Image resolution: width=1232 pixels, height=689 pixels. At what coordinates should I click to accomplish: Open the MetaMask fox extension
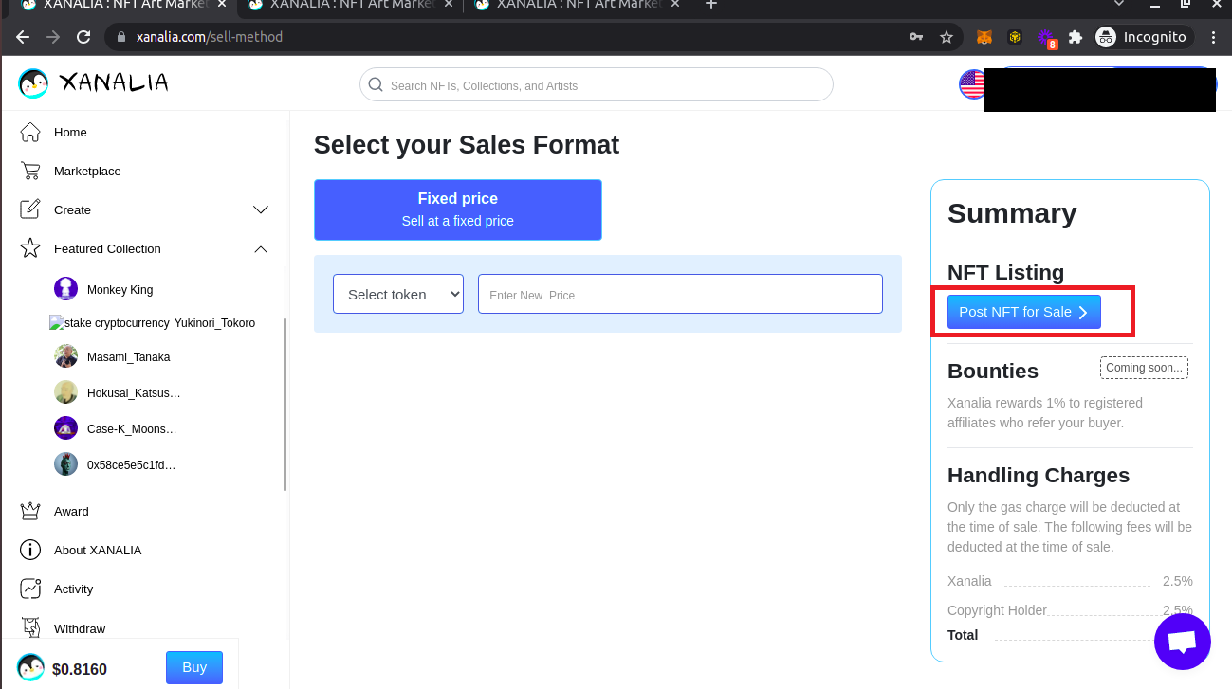click(x=984, y=37)
